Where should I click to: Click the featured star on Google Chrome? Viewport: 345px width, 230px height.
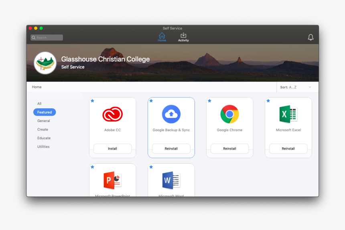tap(209, 101)
